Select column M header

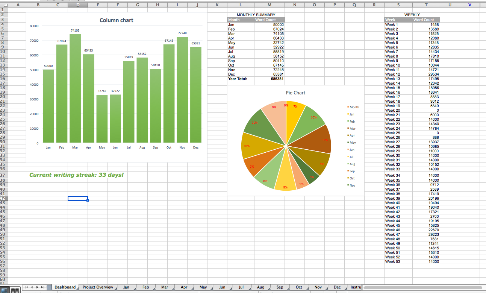[269, 5]
